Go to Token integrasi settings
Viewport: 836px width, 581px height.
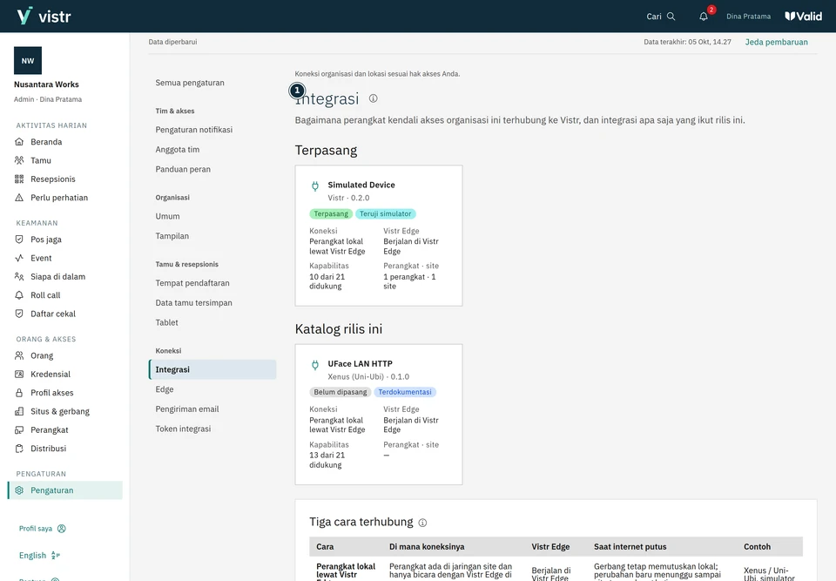183,429
